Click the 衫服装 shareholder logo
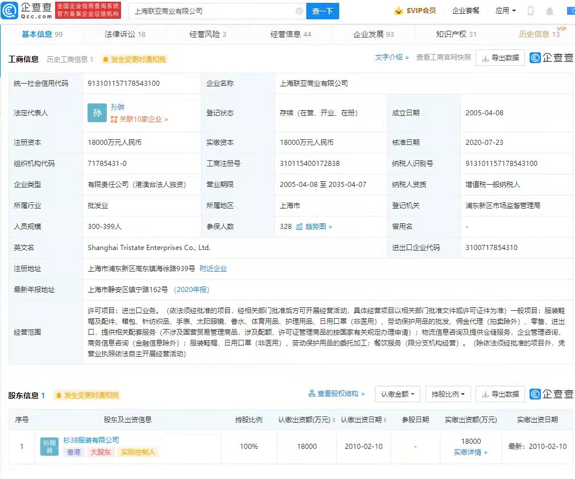 click(x=49, y=447)
